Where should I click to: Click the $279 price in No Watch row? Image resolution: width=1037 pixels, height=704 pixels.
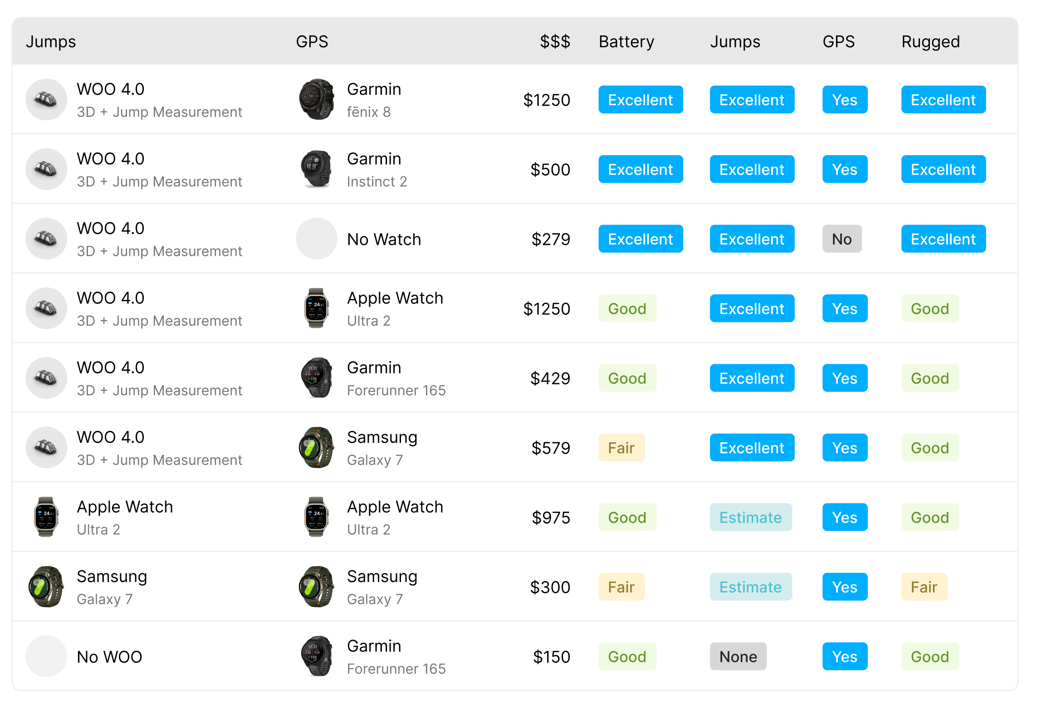point(551,239)
